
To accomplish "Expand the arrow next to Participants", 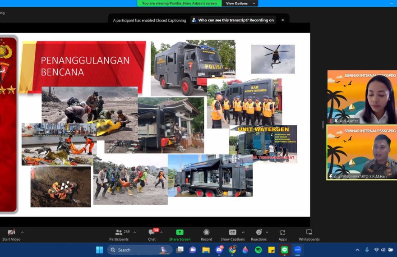I will click(134, 233).
